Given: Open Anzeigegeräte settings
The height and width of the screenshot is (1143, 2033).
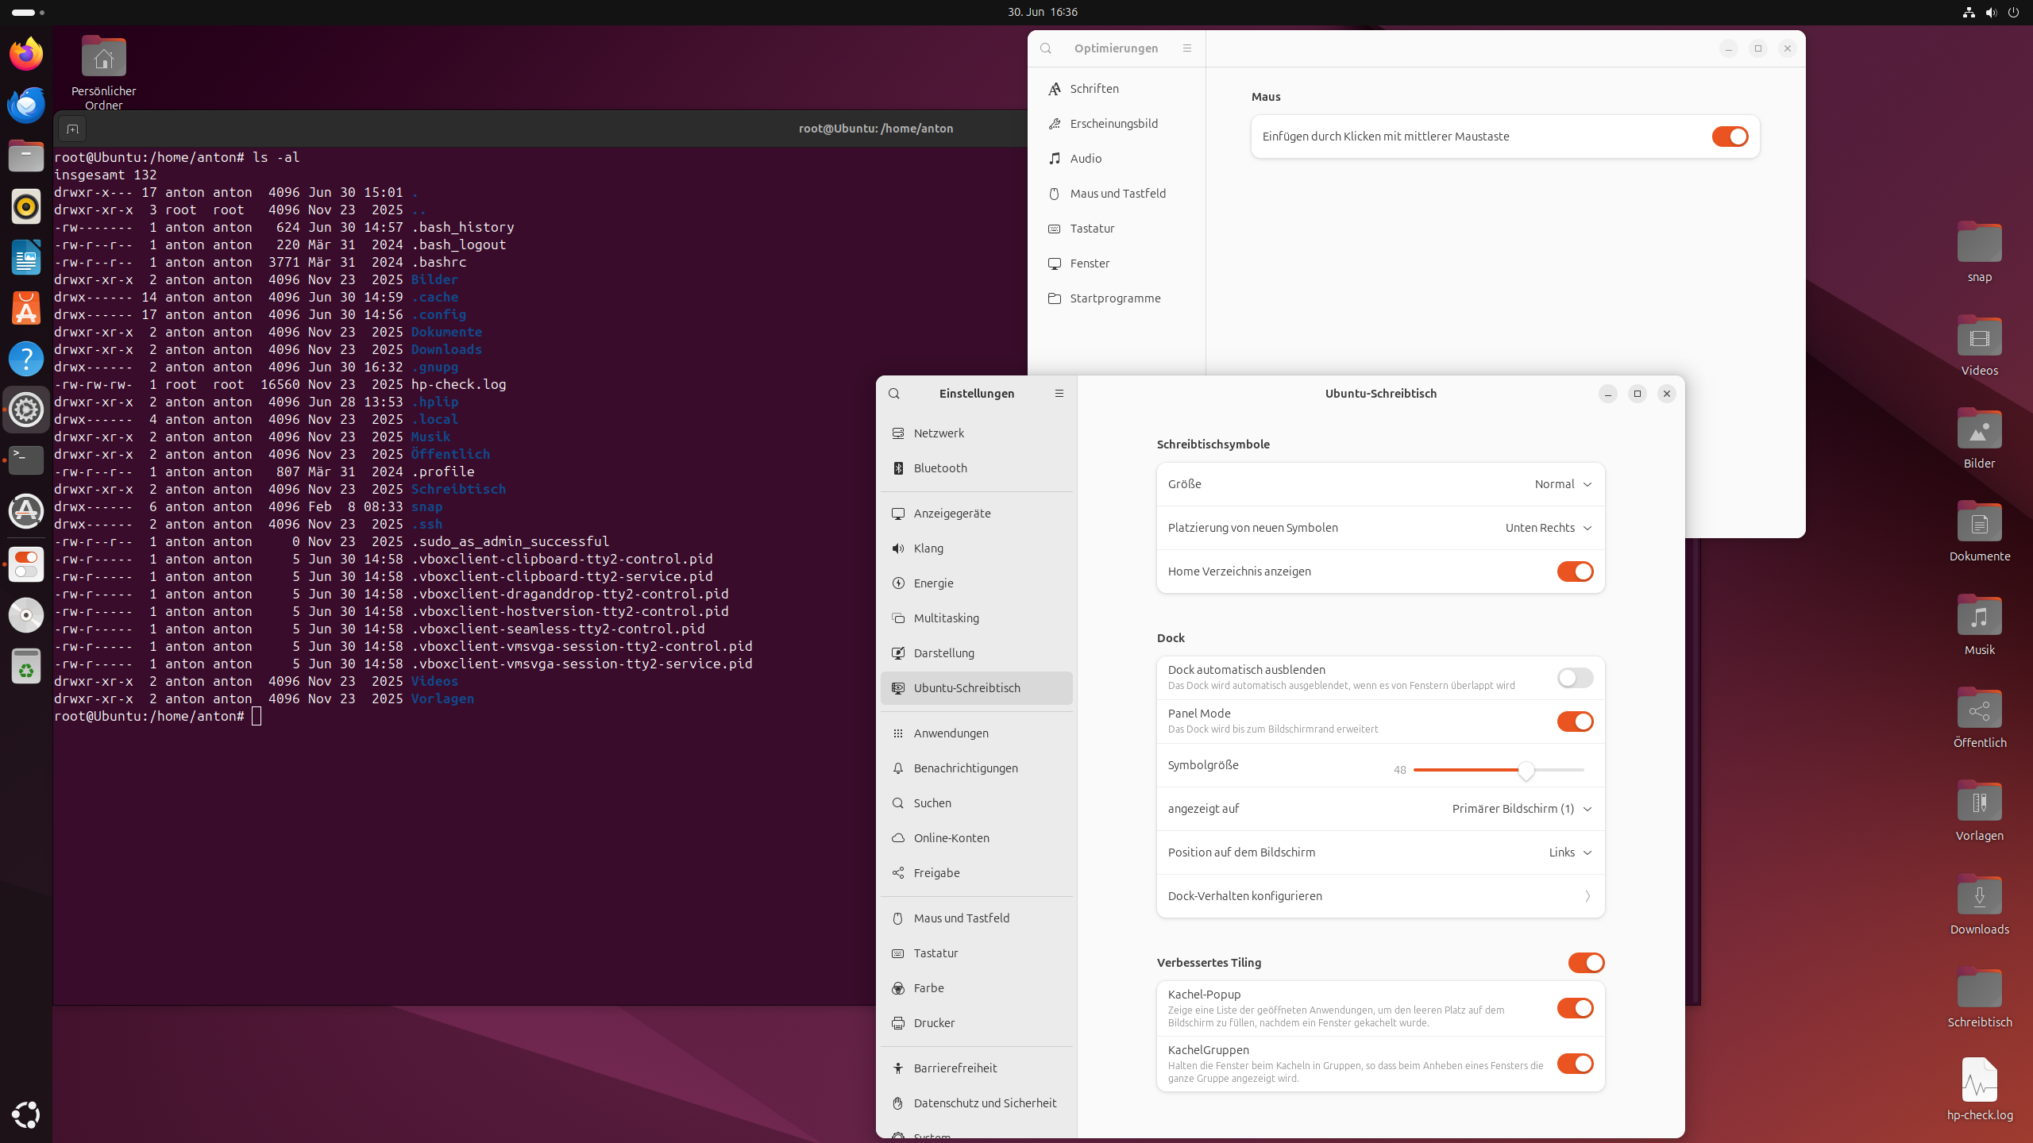Looking at the screenshot, I should click(977, 514).
